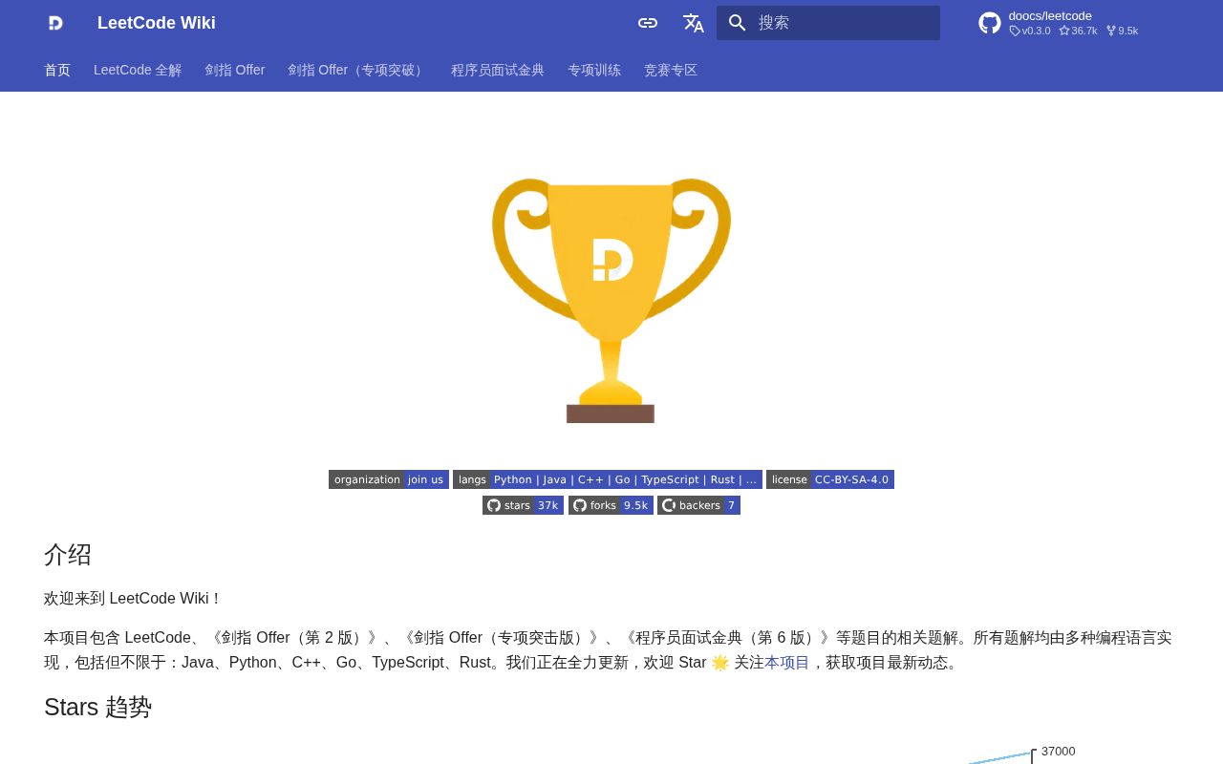Viewport: 1223px width, 764px height.
Task: Click the Doocs logo in header
Action: click(x=55, y=23)
